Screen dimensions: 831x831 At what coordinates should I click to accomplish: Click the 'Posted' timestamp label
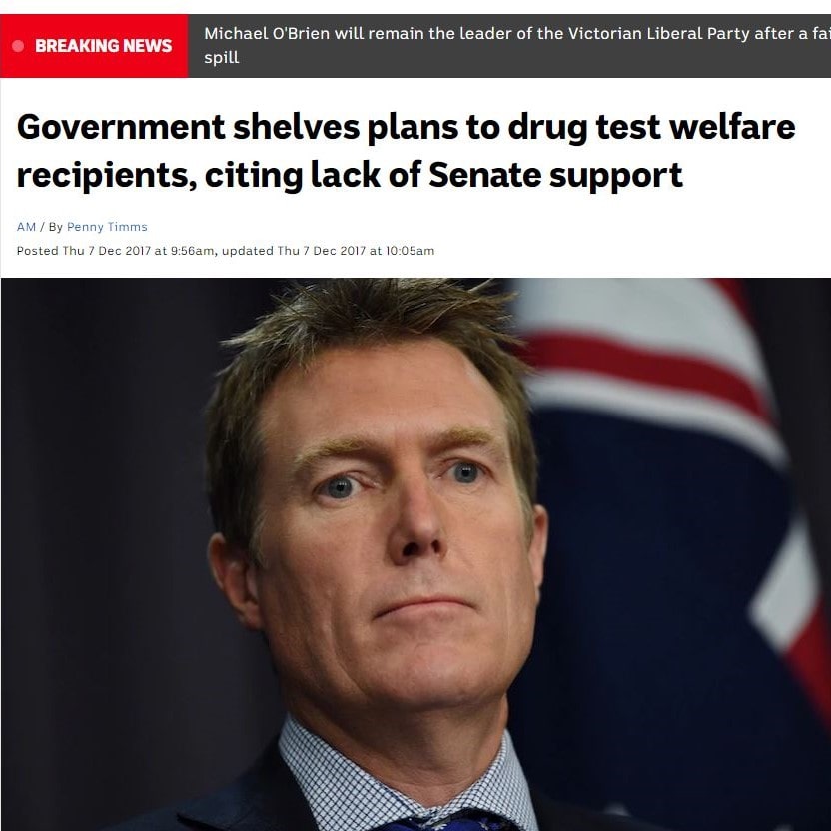[x=37, y=251]
